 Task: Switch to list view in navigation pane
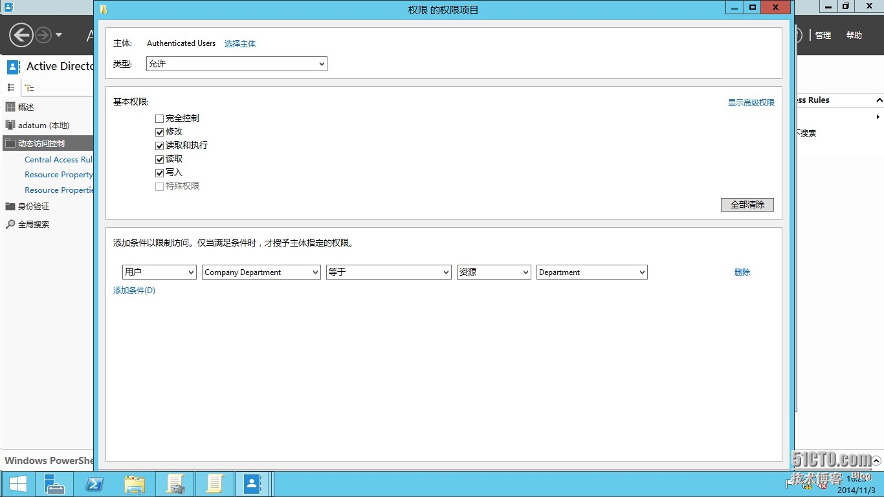(x=11, y=87)
